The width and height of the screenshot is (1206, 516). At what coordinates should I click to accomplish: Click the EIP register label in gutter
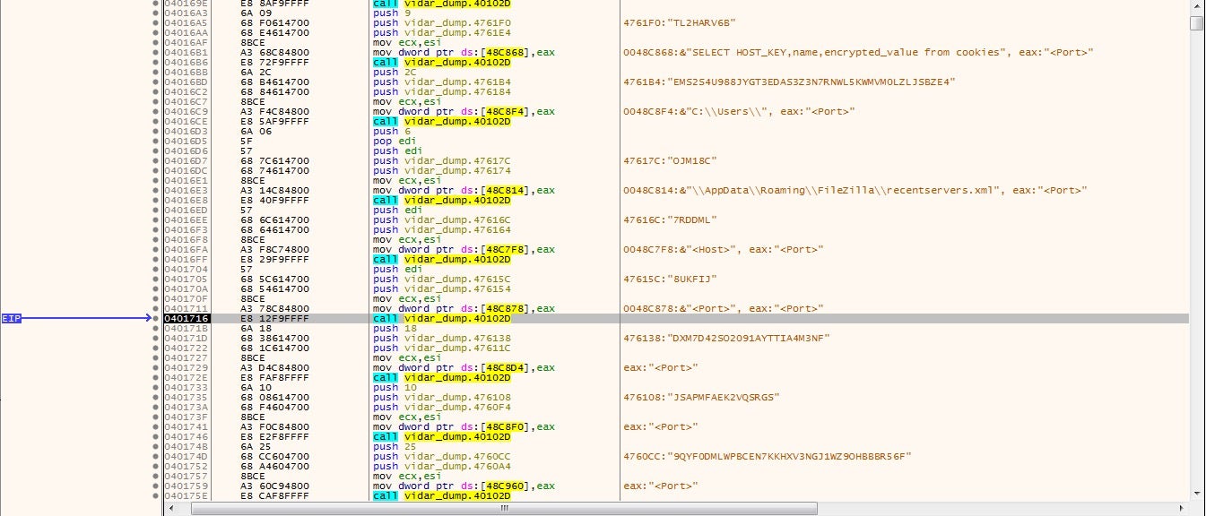pyautogui.click(x=12, y=318)
